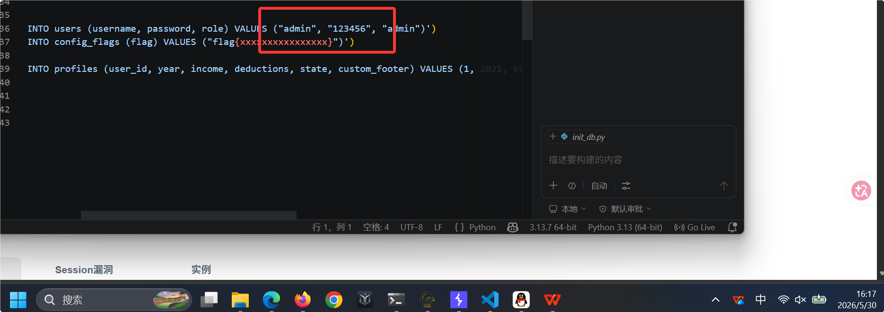Click the battery charging tray icon

[x=819, y=300]
